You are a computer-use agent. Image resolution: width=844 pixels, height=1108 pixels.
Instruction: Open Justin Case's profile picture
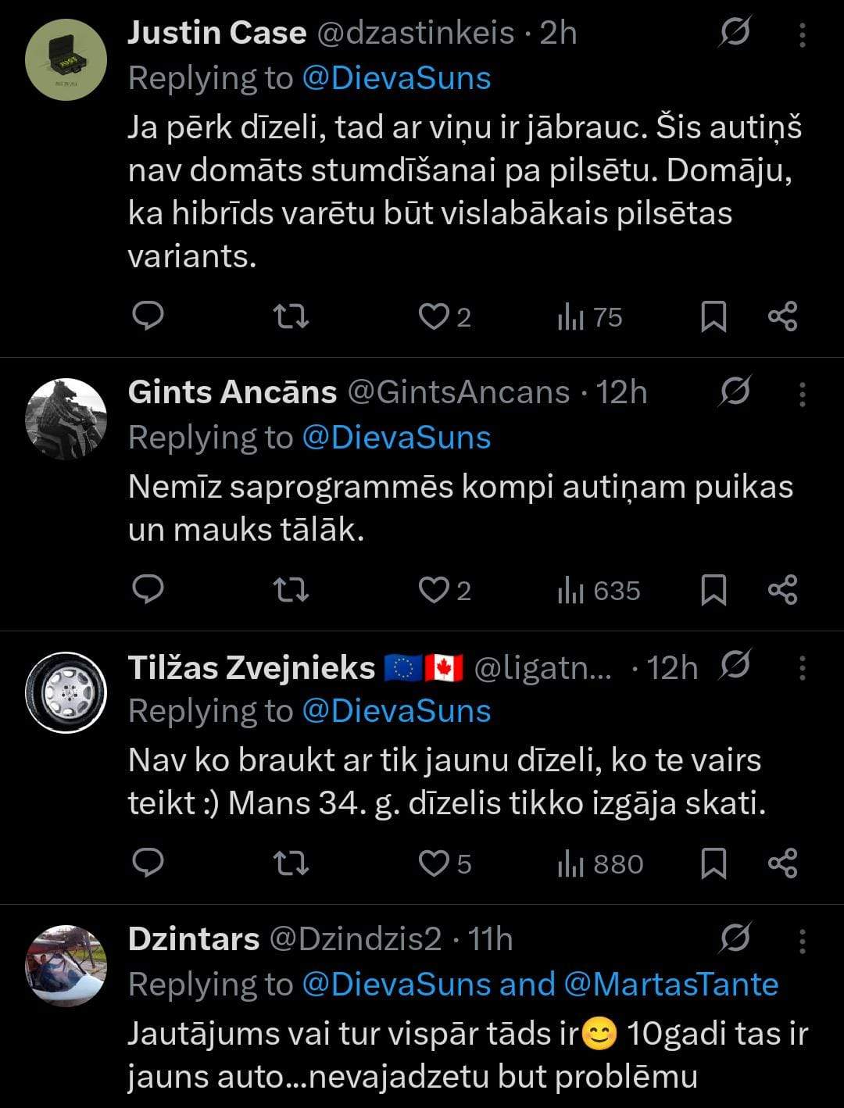click(66, 59)
